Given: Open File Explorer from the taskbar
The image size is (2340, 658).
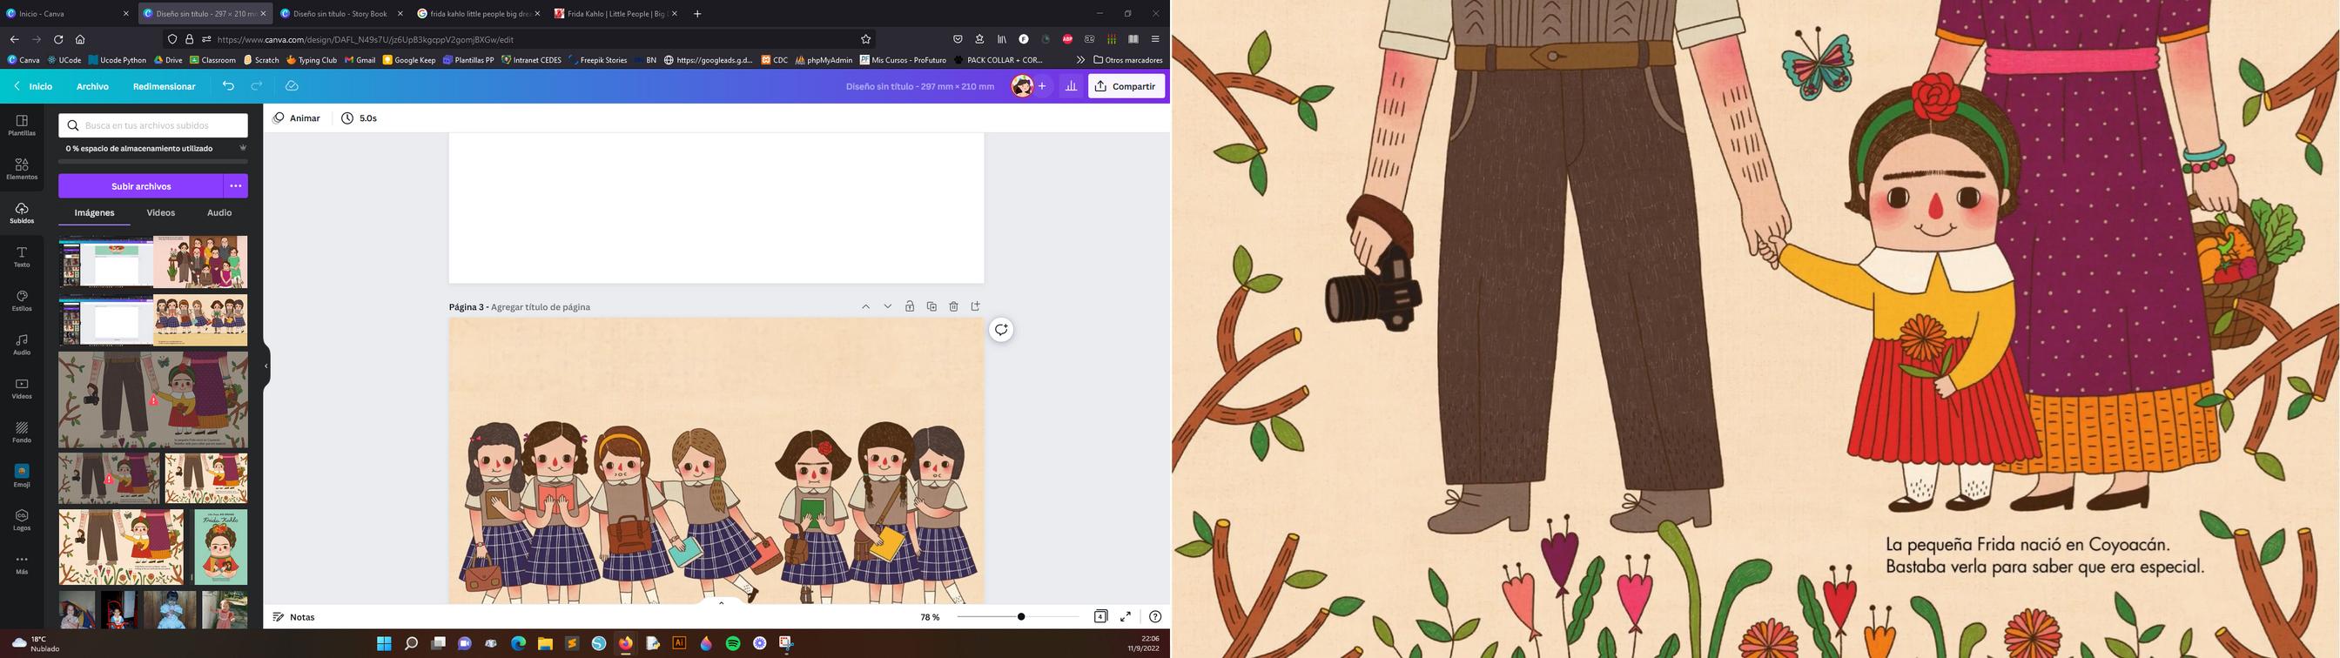Looking at the screenshot, I should tap(545, 643).
